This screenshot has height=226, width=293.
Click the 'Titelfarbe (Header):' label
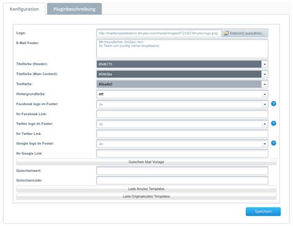(32, 64)
